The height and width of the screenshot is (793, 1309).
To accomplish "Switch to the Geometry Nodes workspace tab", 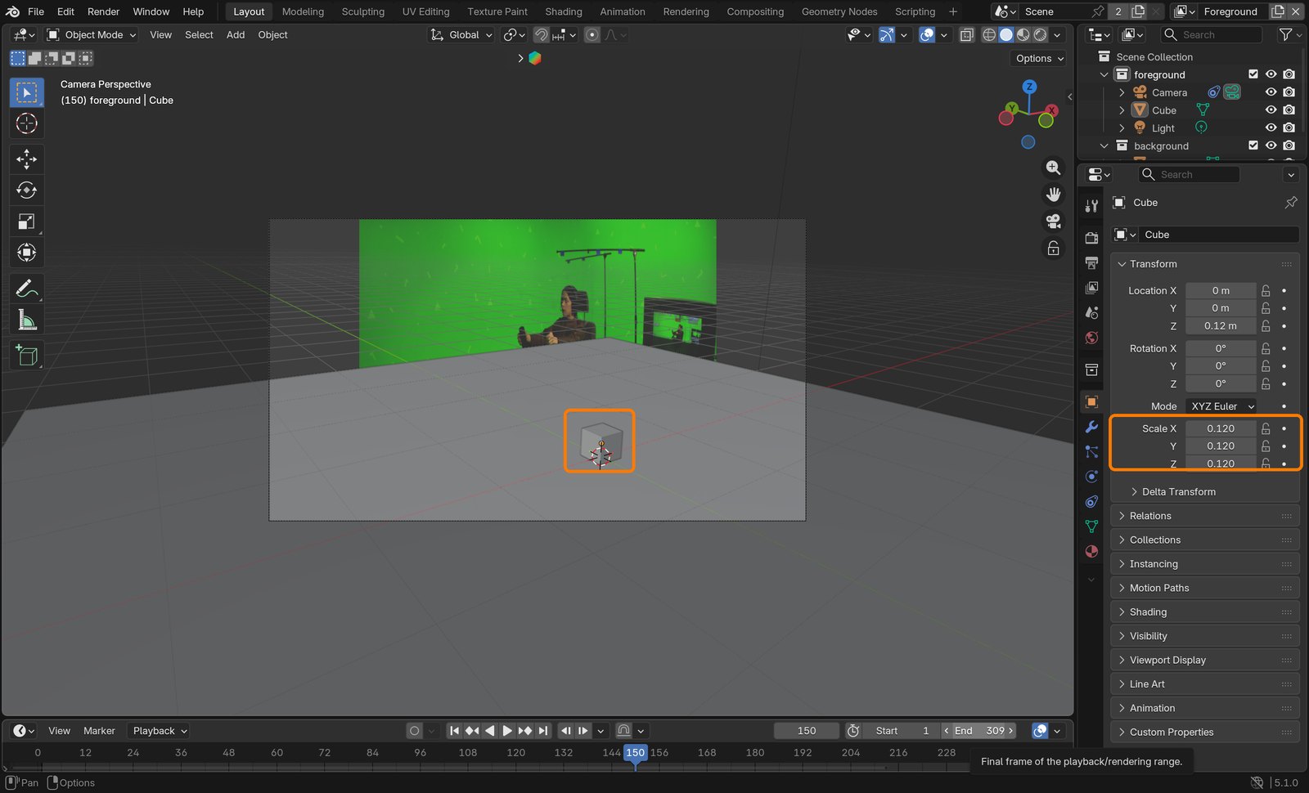I will [839, 11].
